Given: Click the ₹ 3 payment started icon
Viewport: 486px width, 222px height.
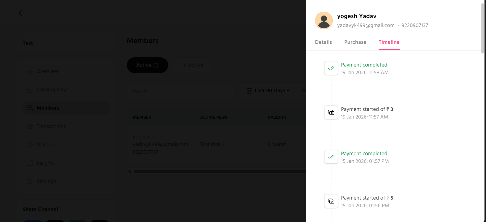Looking at the screenshot, I should (x=331, y=112).
